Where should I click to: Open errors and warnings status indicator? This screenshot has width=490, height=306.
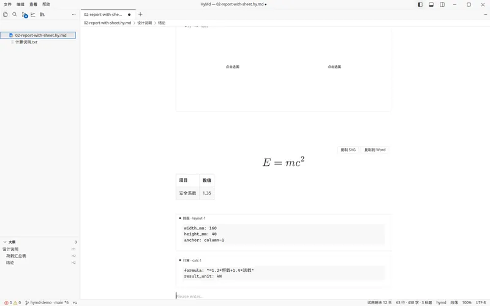(x=12, y=302)
